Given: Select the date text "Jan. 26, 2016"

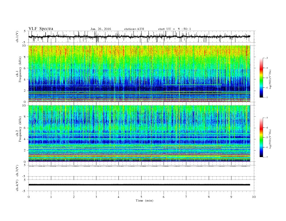Looking at the screenshot, I should pos(101,29).
